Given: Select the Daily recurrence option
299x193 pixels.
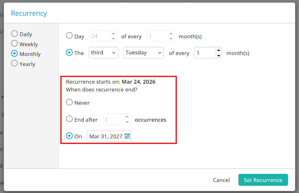Looking at the screenshot, I should (x=14, y=34).
